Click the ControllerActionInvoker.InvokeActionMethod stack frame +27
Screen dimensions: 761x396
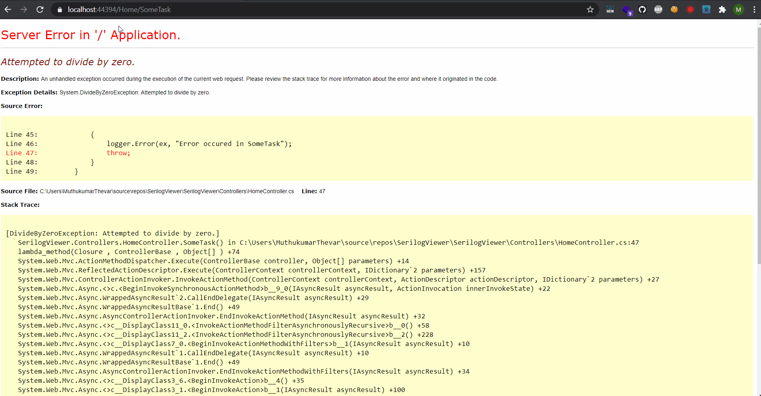click(338, 279)
